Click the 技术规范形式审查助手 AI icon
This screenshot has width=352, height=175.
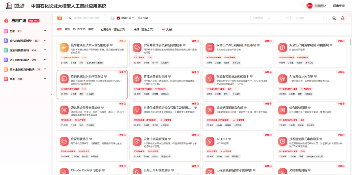point(283,141)
